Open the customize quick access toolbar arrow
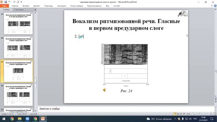Screen dimensions: 217x122 (x=21, y=2)
